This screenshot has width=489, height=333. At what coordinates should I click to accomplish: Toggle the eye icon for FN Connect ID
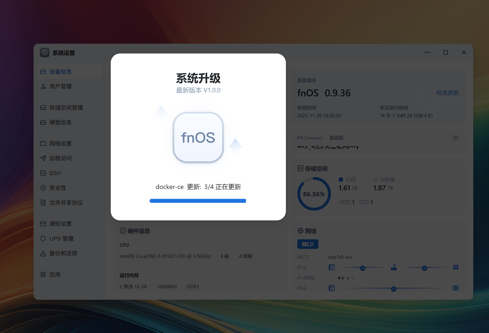[x=456, y=138]
